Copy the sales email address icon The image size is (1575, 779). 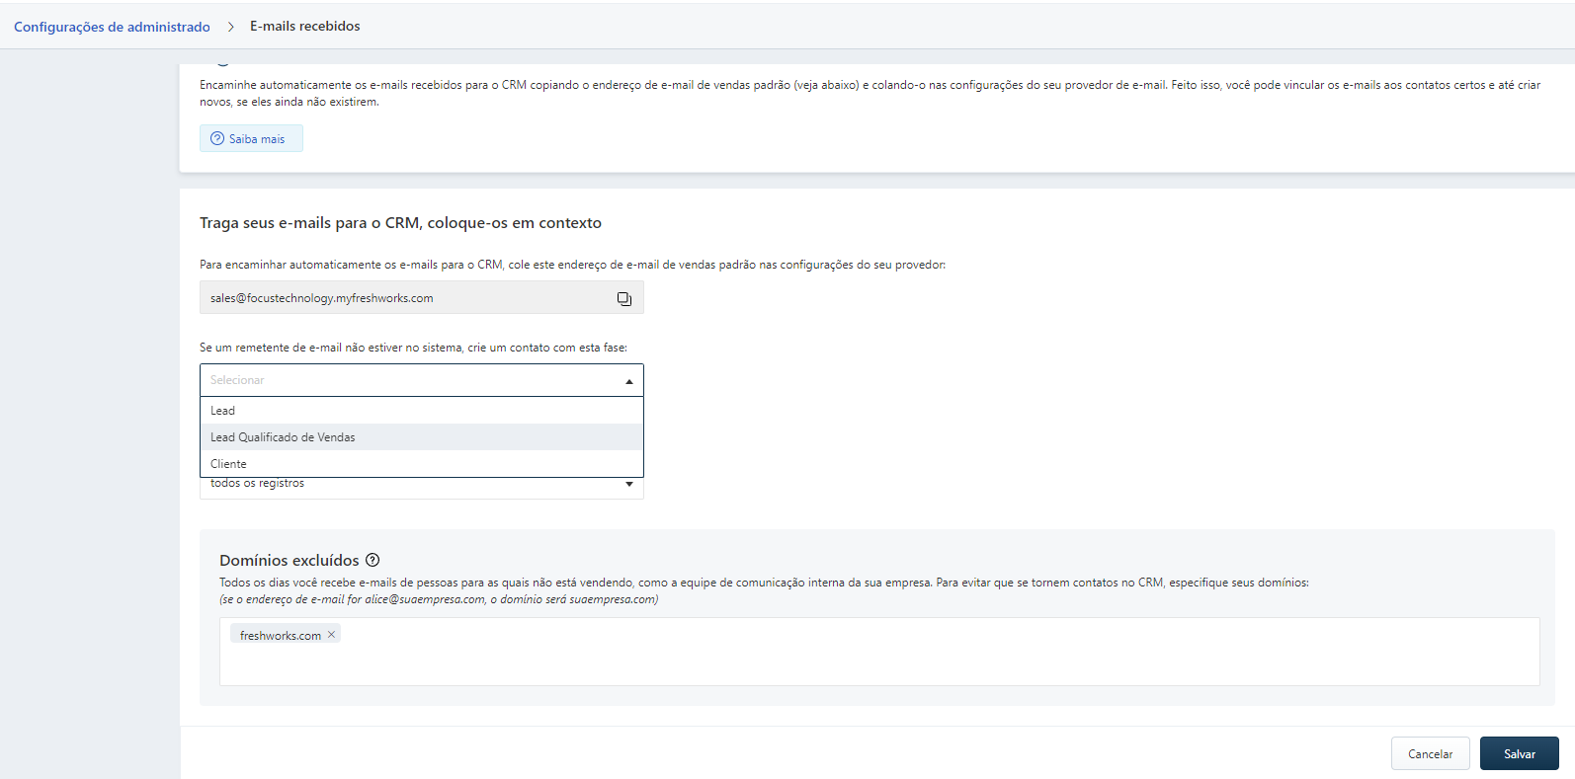(624, 298)
